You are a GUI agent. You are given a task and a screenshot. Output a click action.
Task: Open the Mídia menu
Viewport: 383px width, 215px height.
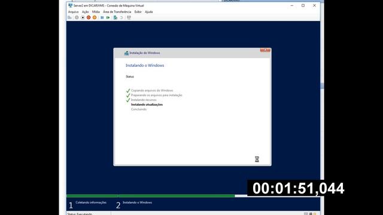click(96, 12)
